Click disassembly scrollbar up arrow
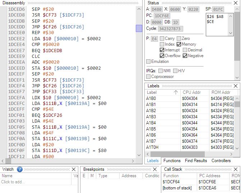 click(139, 9)
